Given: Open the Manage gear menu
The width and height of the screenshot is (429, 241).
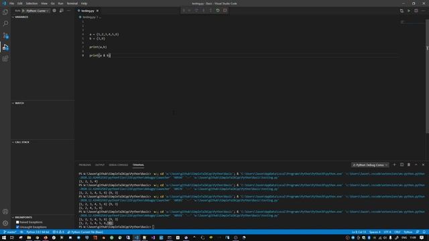Looking at the screenshot, I should click(x=5, y=223).
